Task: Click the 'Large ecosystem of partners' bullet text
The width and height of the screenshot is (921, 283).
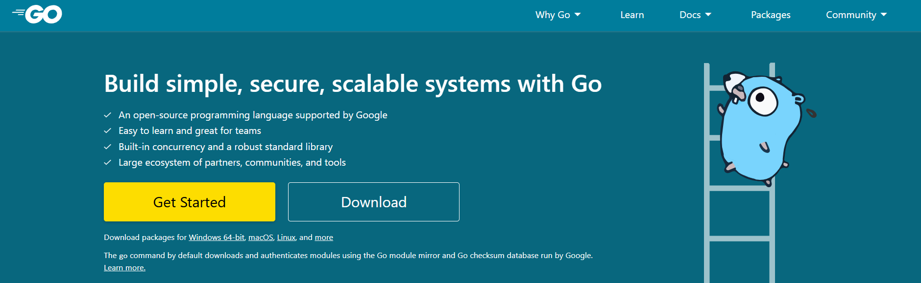Action: (x=232, y=163)
